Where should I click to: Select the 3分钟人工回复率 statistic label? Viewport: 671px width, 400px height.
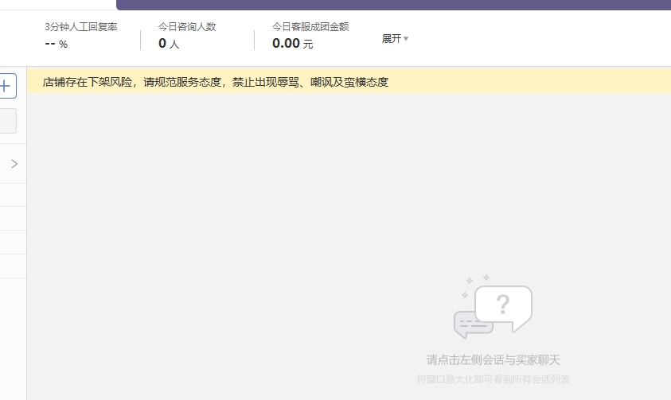tap(81, 26)
